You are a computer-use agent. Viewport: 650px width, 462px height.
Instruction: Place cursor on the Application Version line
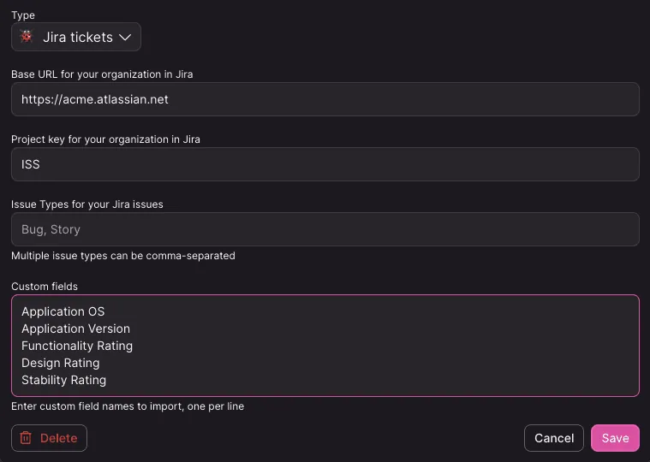76,329
